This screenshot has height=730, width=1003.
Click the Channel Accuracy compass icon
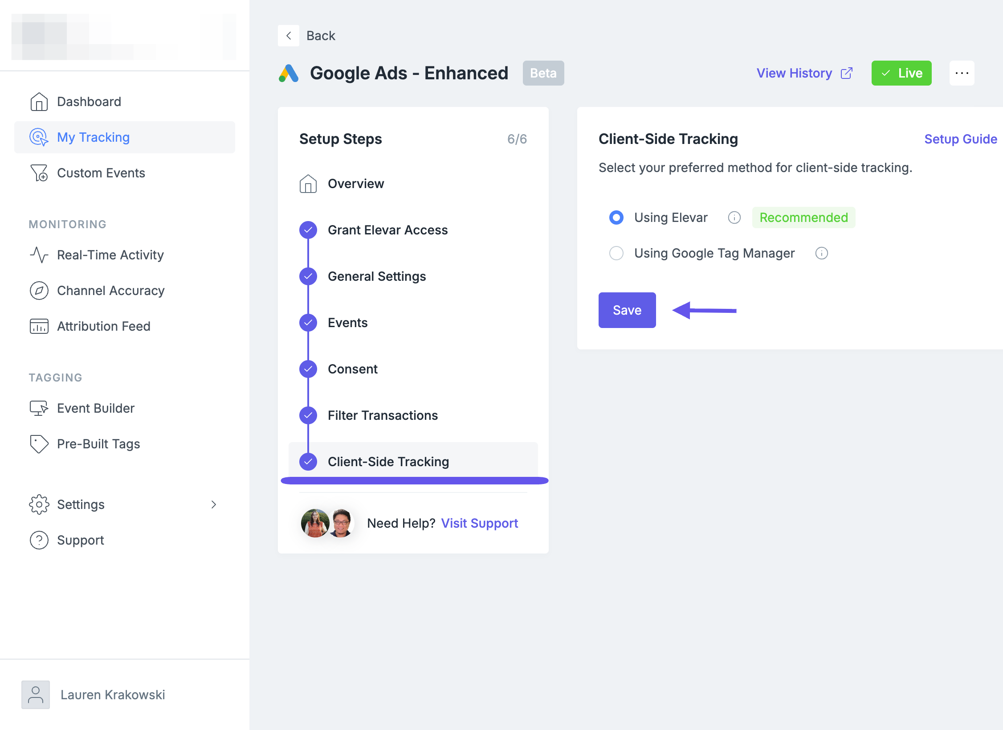[39, 291]
